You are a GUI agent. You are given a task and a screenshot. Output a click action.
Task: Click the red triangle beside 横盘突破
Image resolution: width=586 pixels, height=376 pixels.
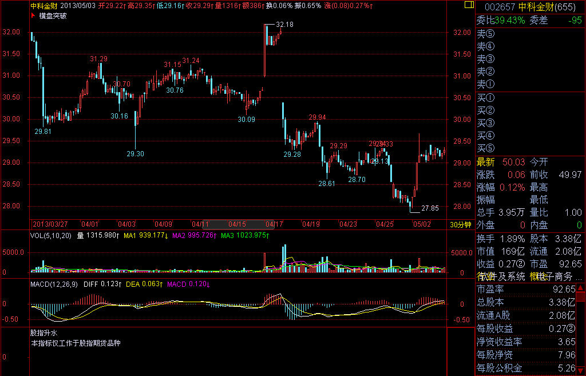tap(32, 15)
